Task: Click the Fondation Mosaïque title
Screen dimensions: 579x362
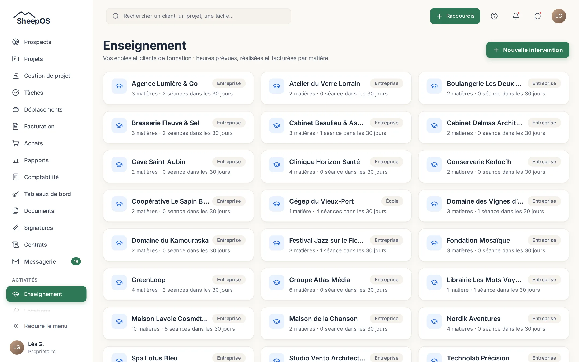Action: tap(478, 240)
